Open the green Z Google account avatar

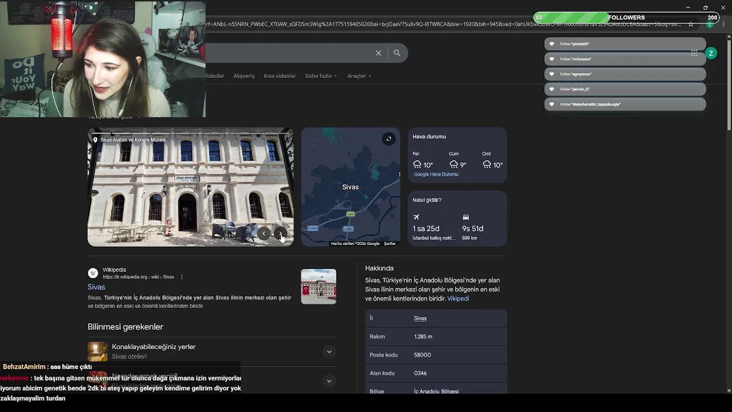coord(711,53)
